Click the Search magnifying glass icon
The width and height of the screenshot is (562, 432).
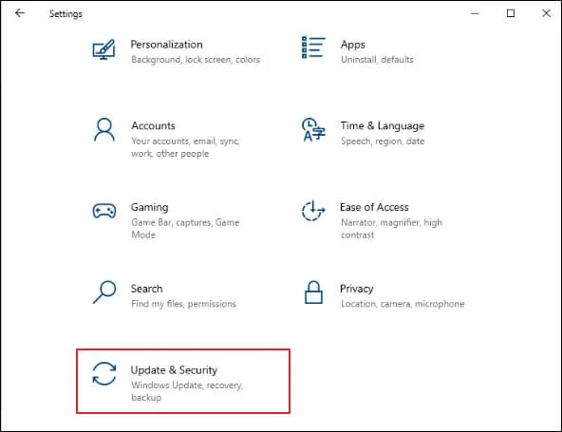104,292
